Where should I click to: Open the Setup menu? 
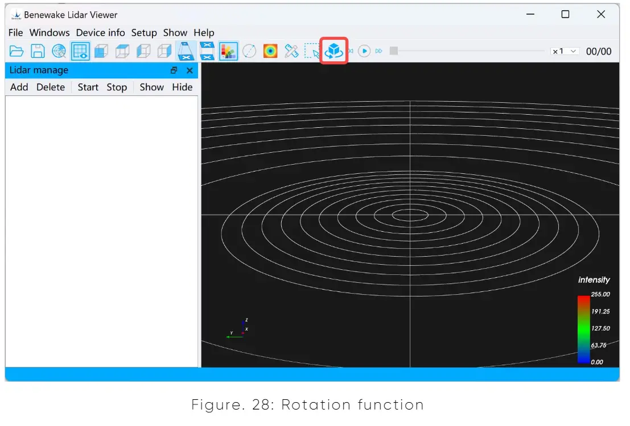click(x=144, y=32)
